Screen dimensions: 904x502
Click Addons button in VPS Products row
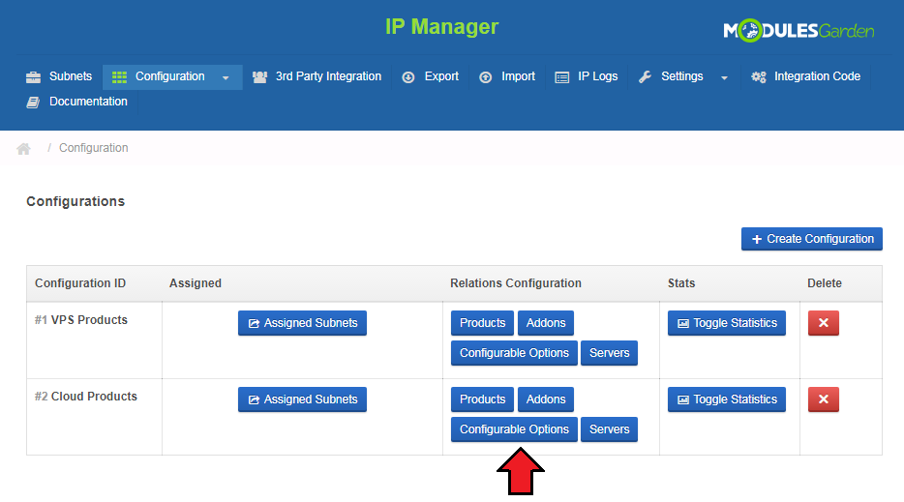click(545, 323)
